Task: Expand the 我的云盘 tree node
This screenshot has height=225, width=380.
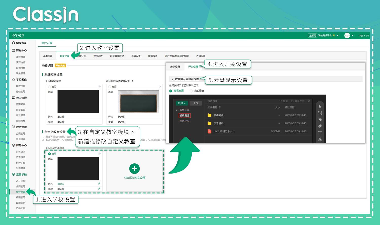Action: coord(177,110)
